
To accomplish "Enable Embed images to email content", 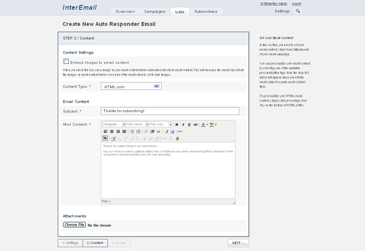I will point(66,61).
